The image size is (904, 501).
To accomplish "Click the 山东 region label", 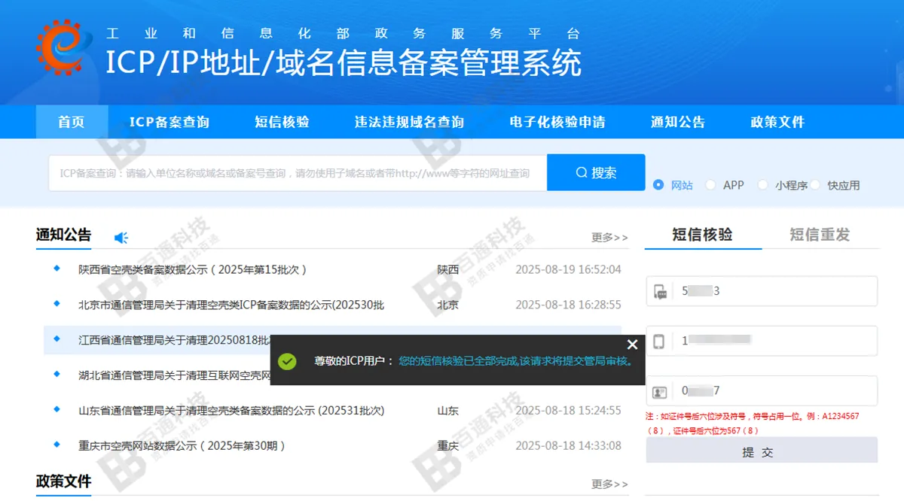I will [448, 411].
